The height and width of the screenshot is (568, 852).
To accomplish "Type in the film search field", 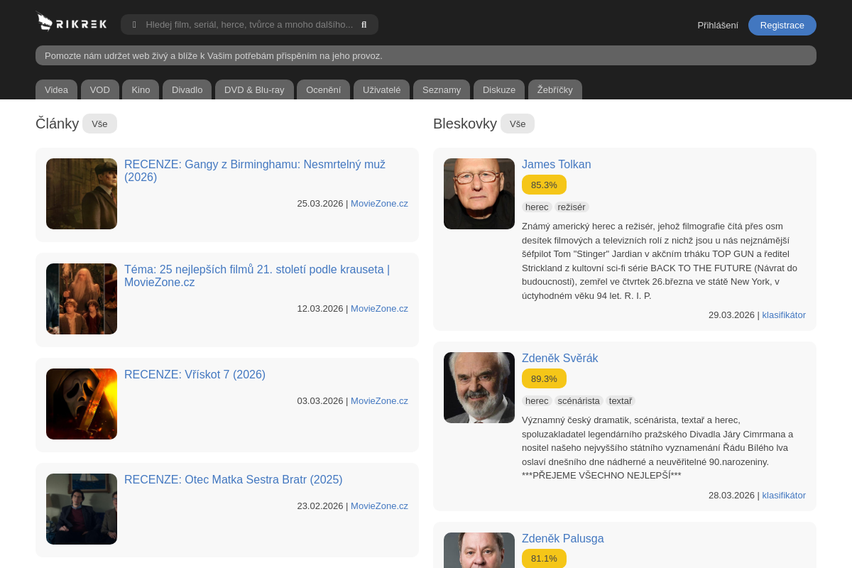I will (x=248, y=25).
